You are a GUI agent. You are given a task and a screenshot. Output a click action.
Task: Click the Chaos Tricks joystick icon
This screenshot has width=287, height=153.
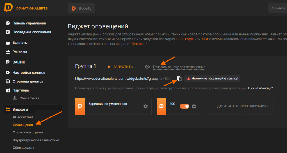pos(15,98)
